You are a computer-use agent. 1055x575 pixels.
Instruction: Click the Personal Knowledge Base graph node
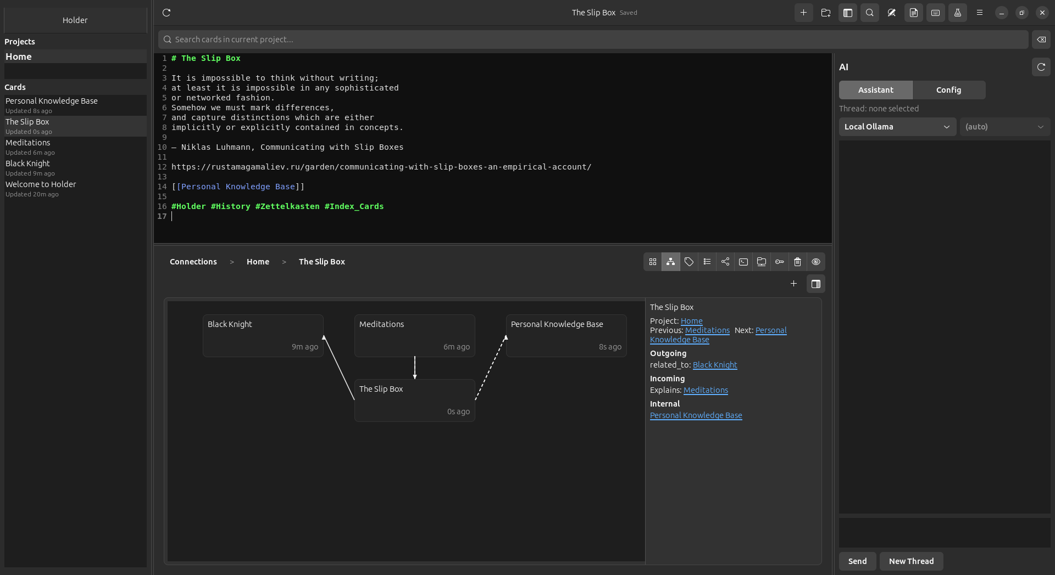pyautogui.click(x=567, y=336)
